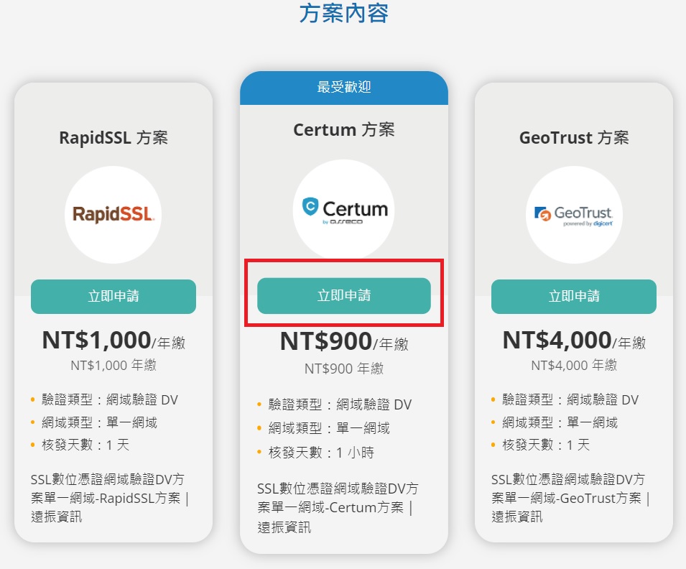The height and width of the screenshot is (569, 686).
Task: Click the RapidSSL plan description text
Action: (x=109, y=498)
